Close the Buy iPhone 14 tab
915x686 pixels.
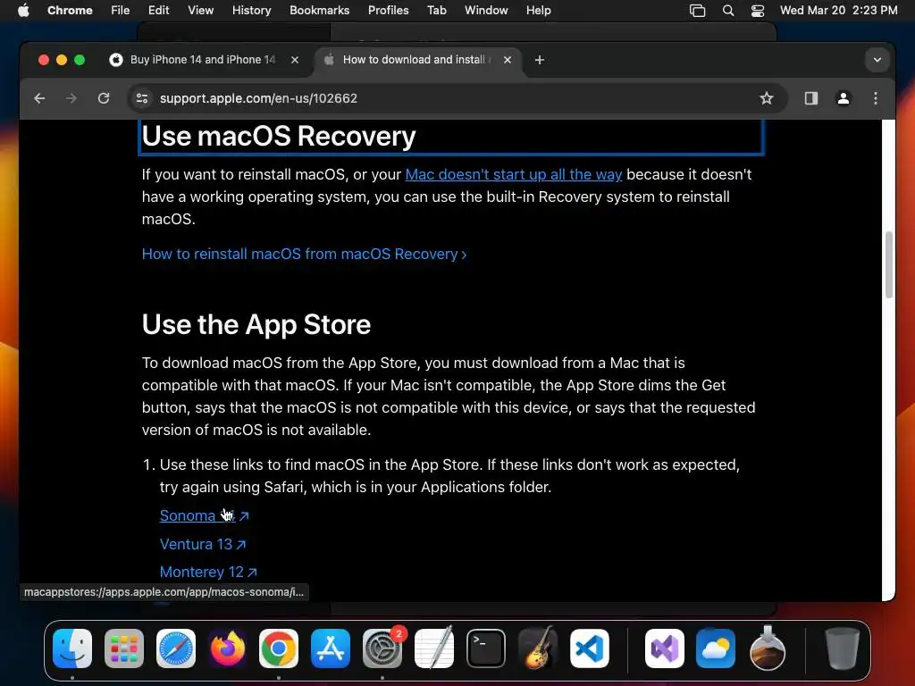pyautogui.click(x=295, y=60)
